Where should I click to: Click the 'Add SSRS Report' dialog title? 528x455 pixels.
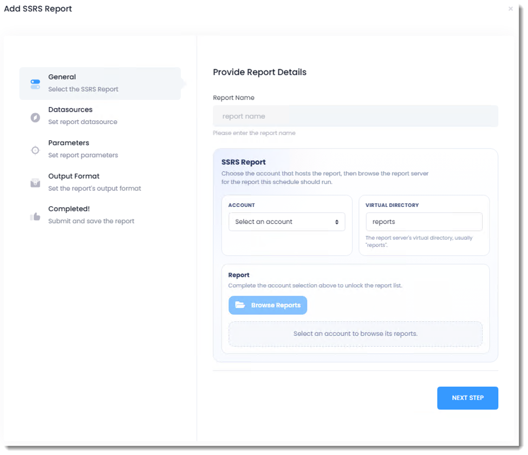tap(38, 9)
